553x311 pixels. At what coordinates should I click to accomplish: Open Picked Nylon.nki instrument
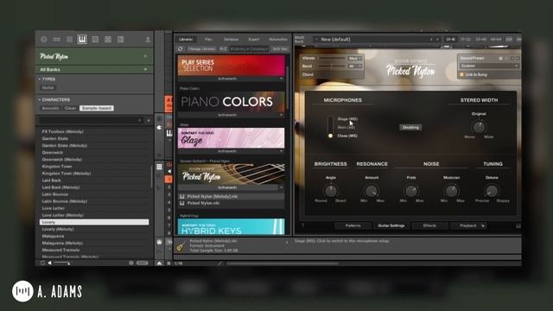(x=232, y=203)
